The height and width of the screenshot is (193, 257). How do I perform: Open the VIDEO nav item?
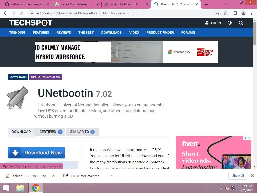pyautogui.click(x=134, y=32)
